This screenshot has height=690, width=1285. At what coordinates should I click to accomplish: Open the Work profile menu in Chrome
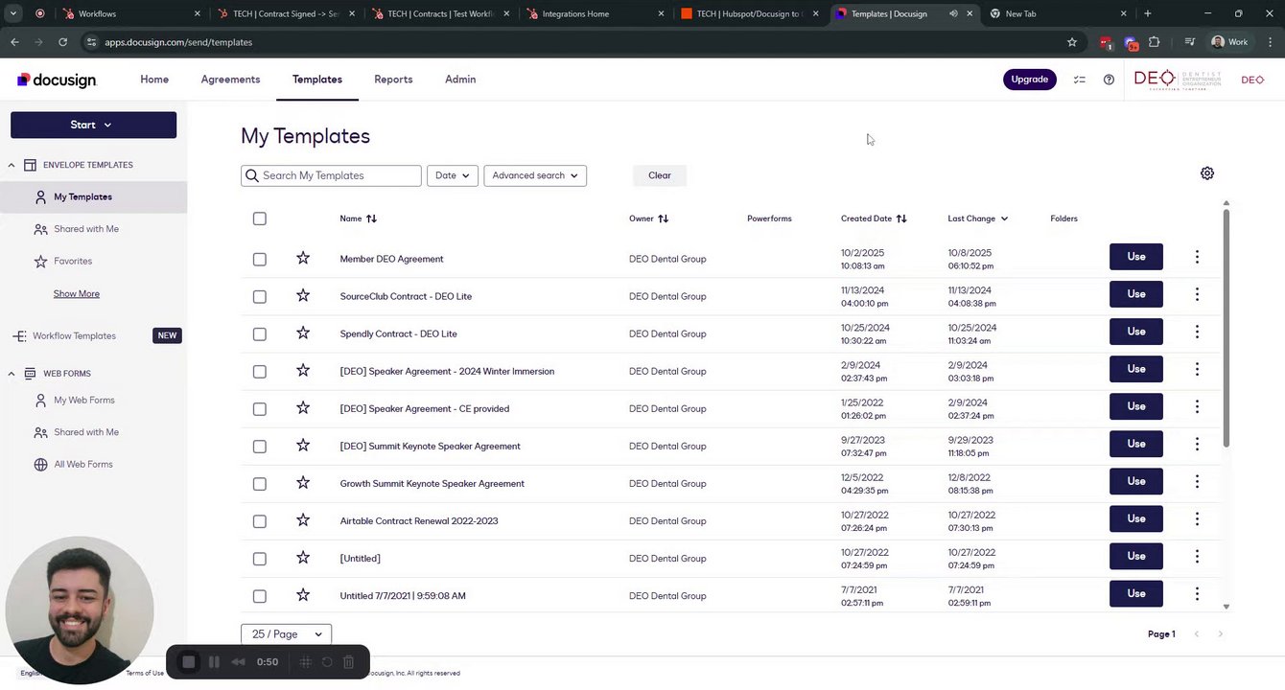point(1230,42)
